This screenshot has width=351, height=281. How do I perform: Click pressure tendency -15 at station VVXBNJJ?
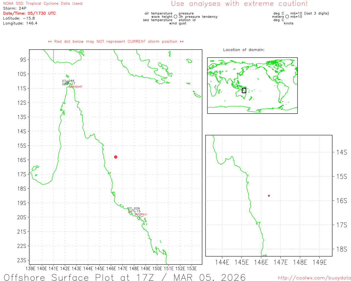click(137, 211)
